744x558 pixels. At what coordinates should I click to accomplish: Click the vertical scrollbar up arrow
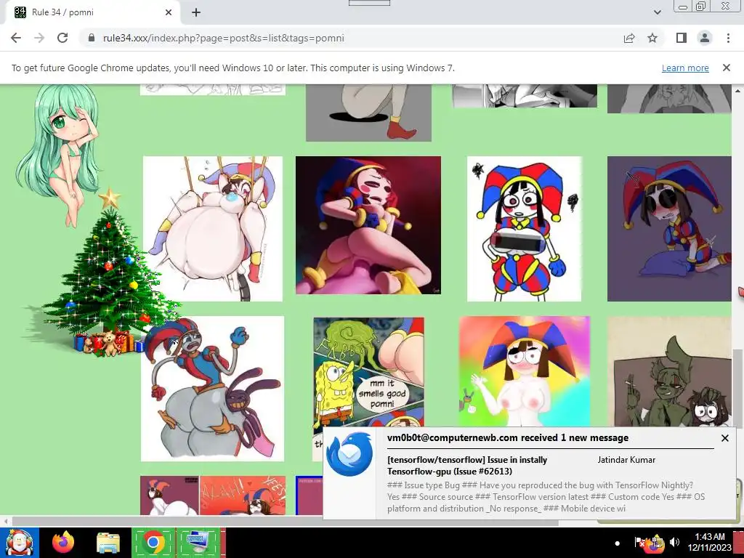[x=737, y=90]
